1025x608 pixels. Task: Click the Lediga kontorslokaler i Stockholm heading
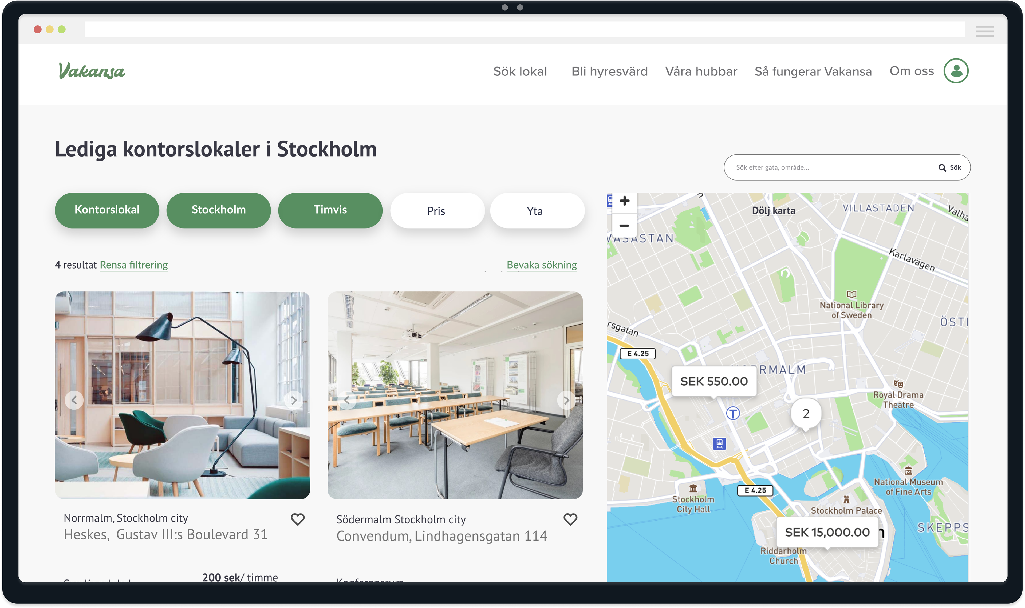(216, 149)
